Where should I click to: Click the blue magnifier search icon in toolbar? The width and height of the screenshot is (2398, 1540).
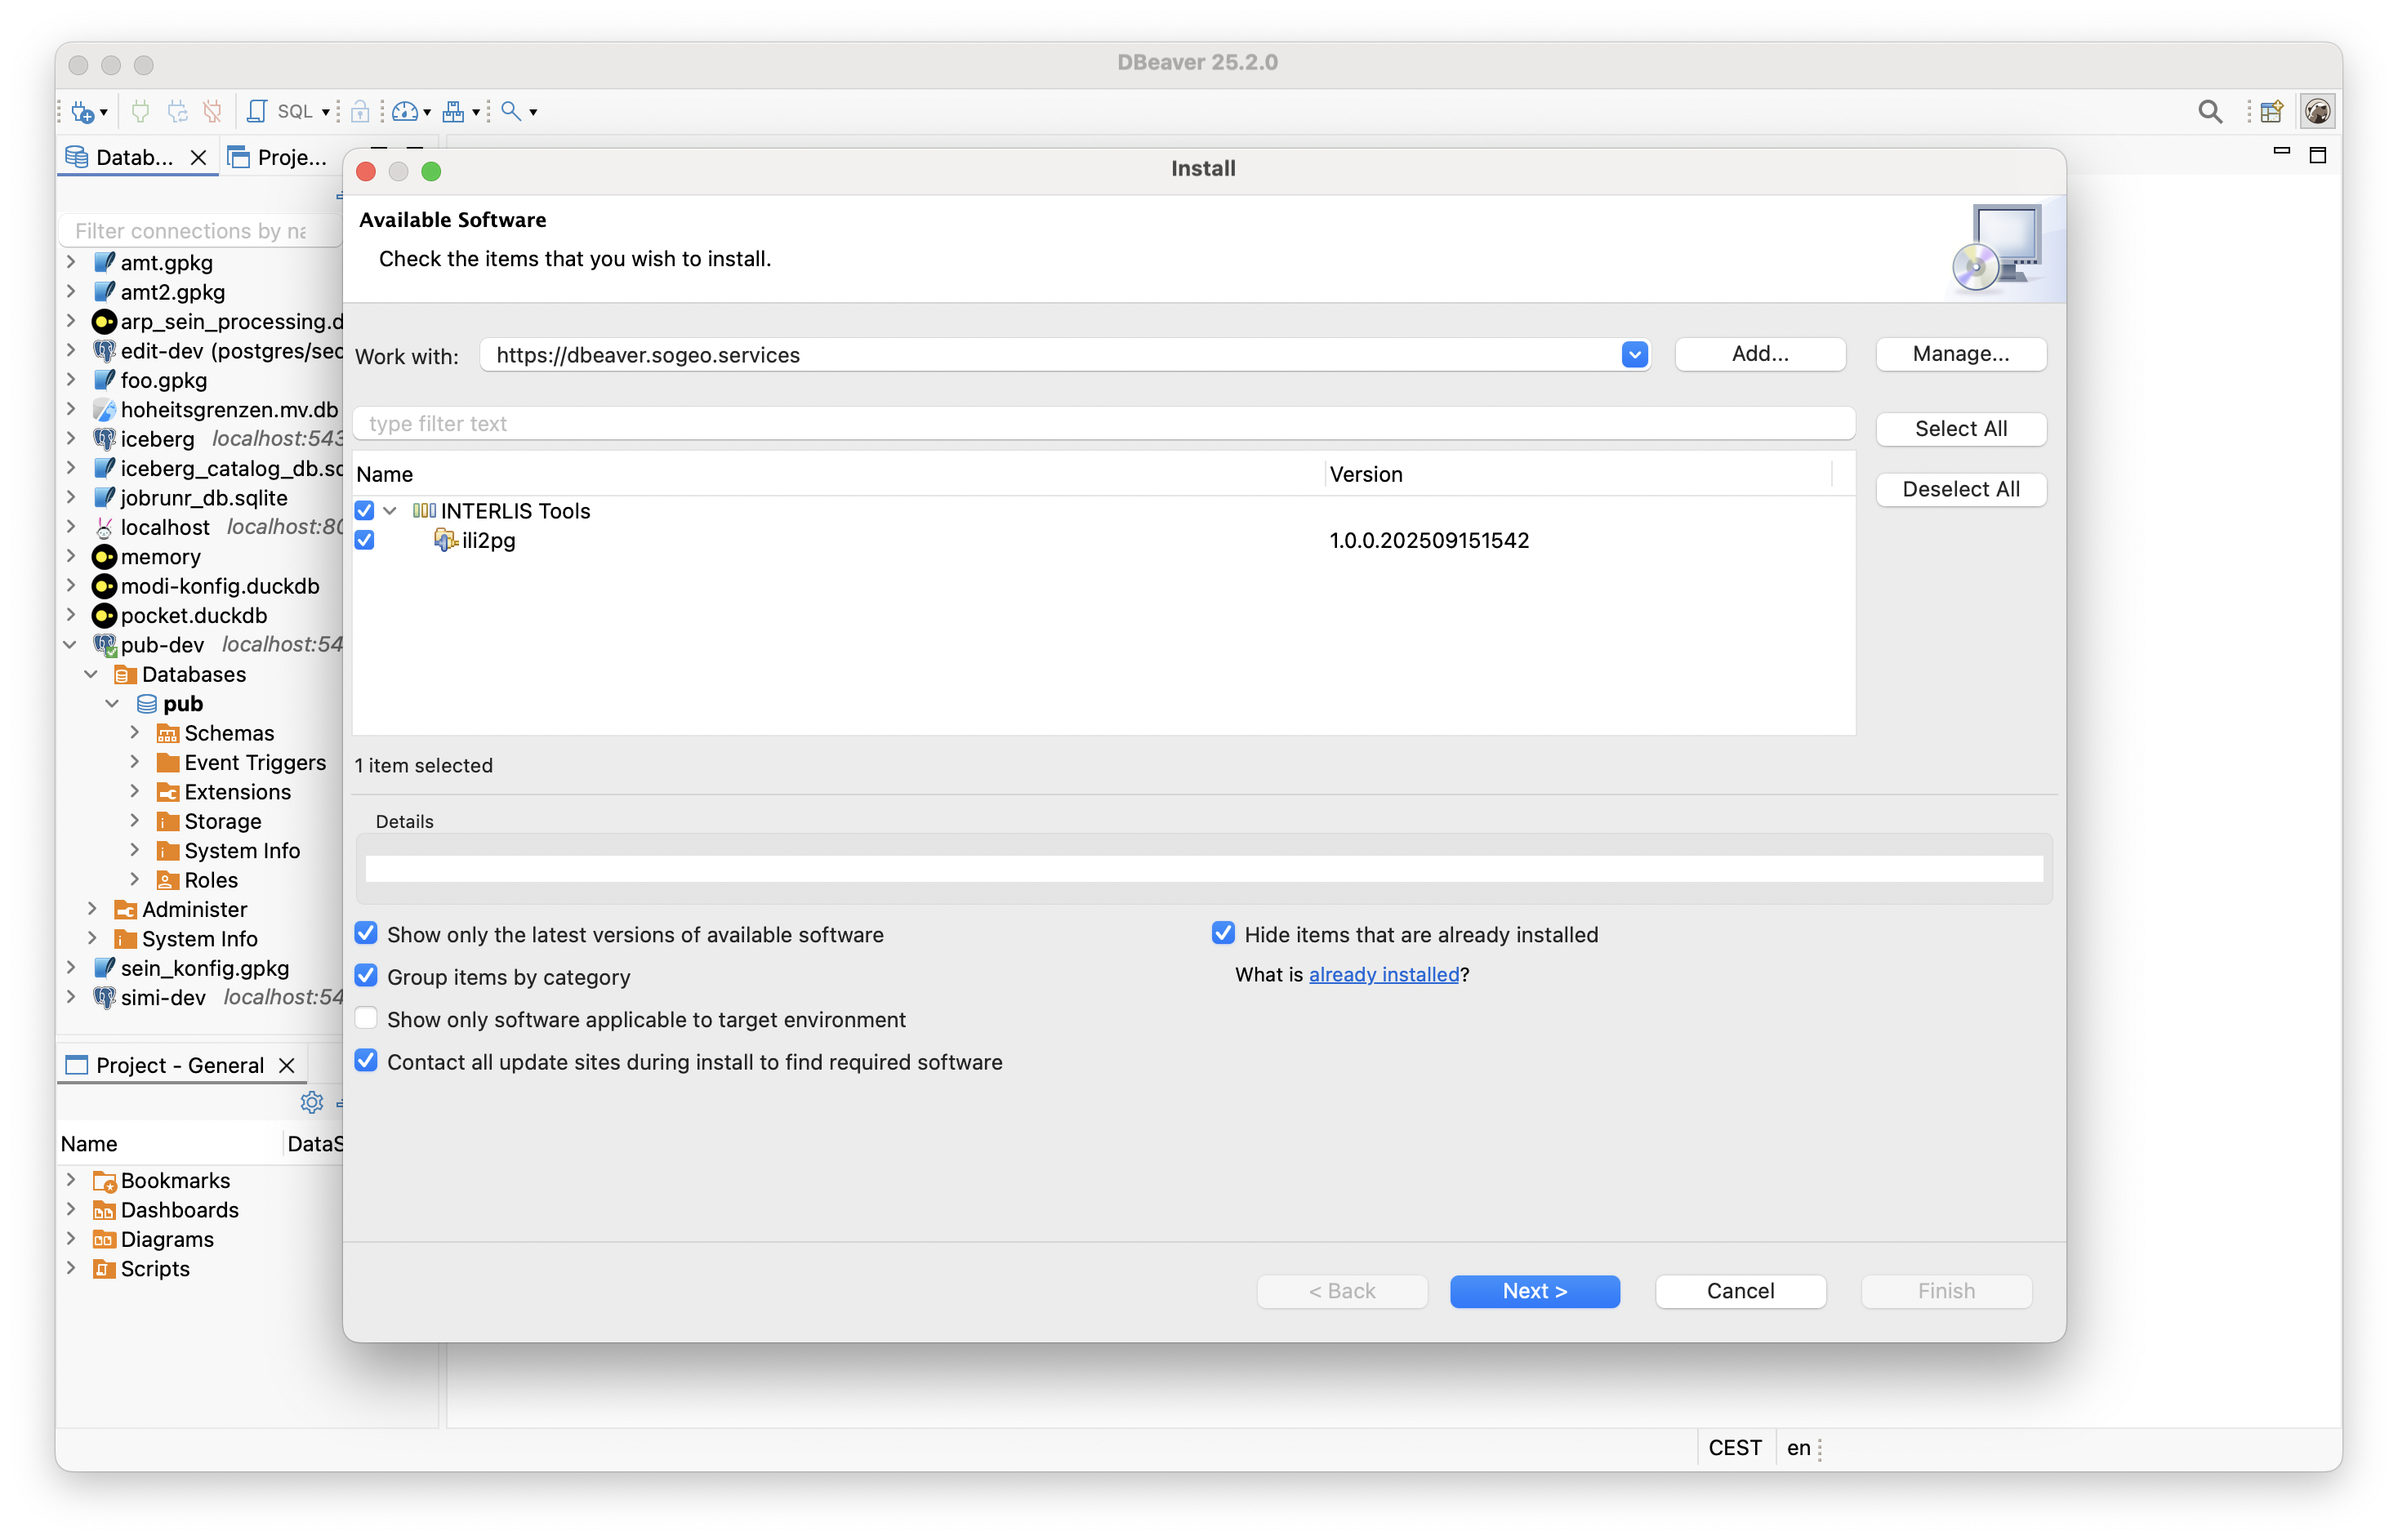coord(511,112)
